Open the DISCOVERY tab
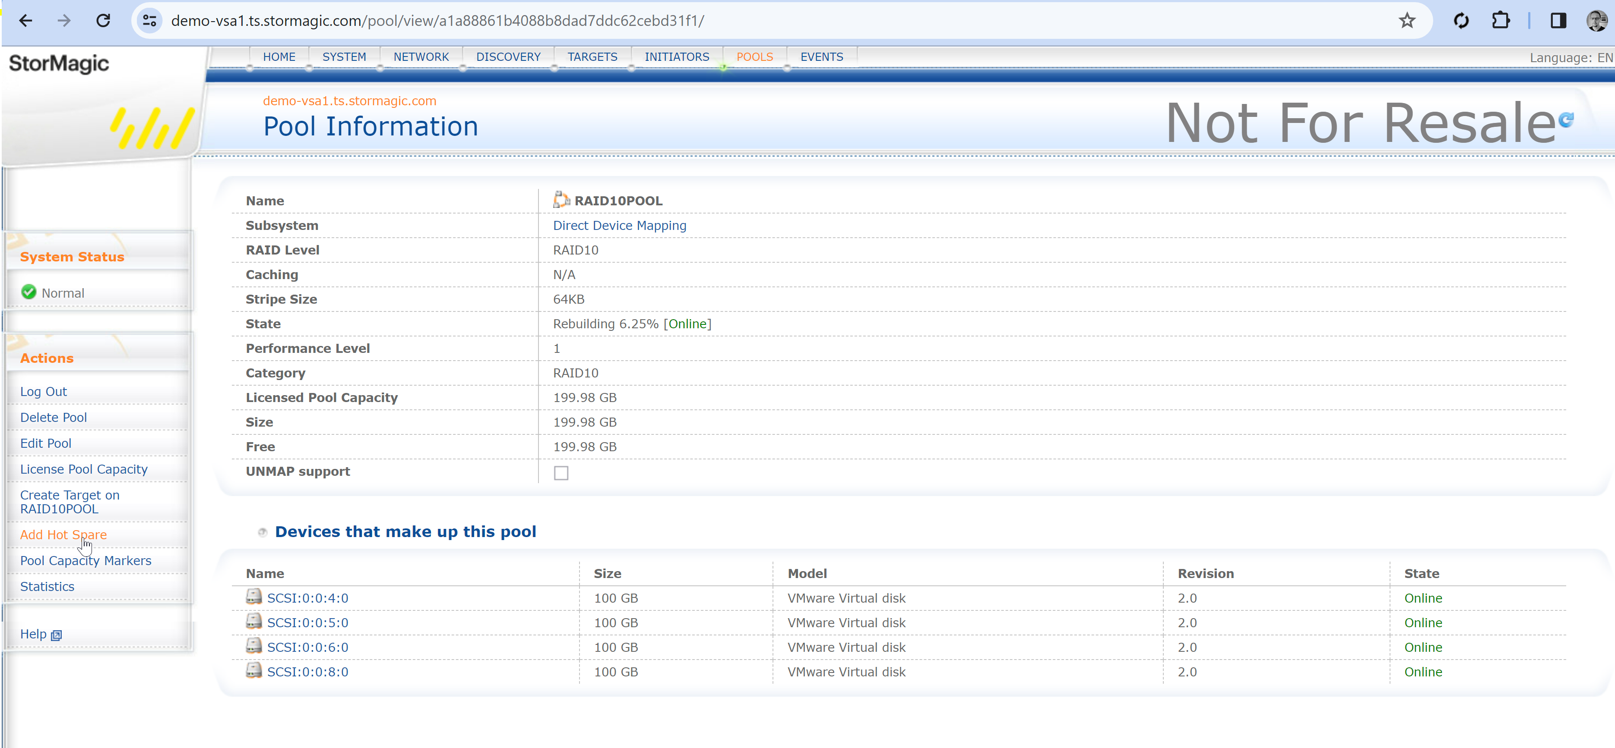This screenshot has width=1615, height=748. pos(508,57)
